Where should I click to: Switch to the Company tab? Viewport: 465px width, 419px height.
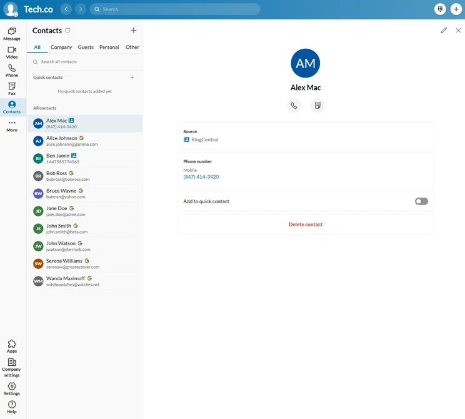pos(61,47)
